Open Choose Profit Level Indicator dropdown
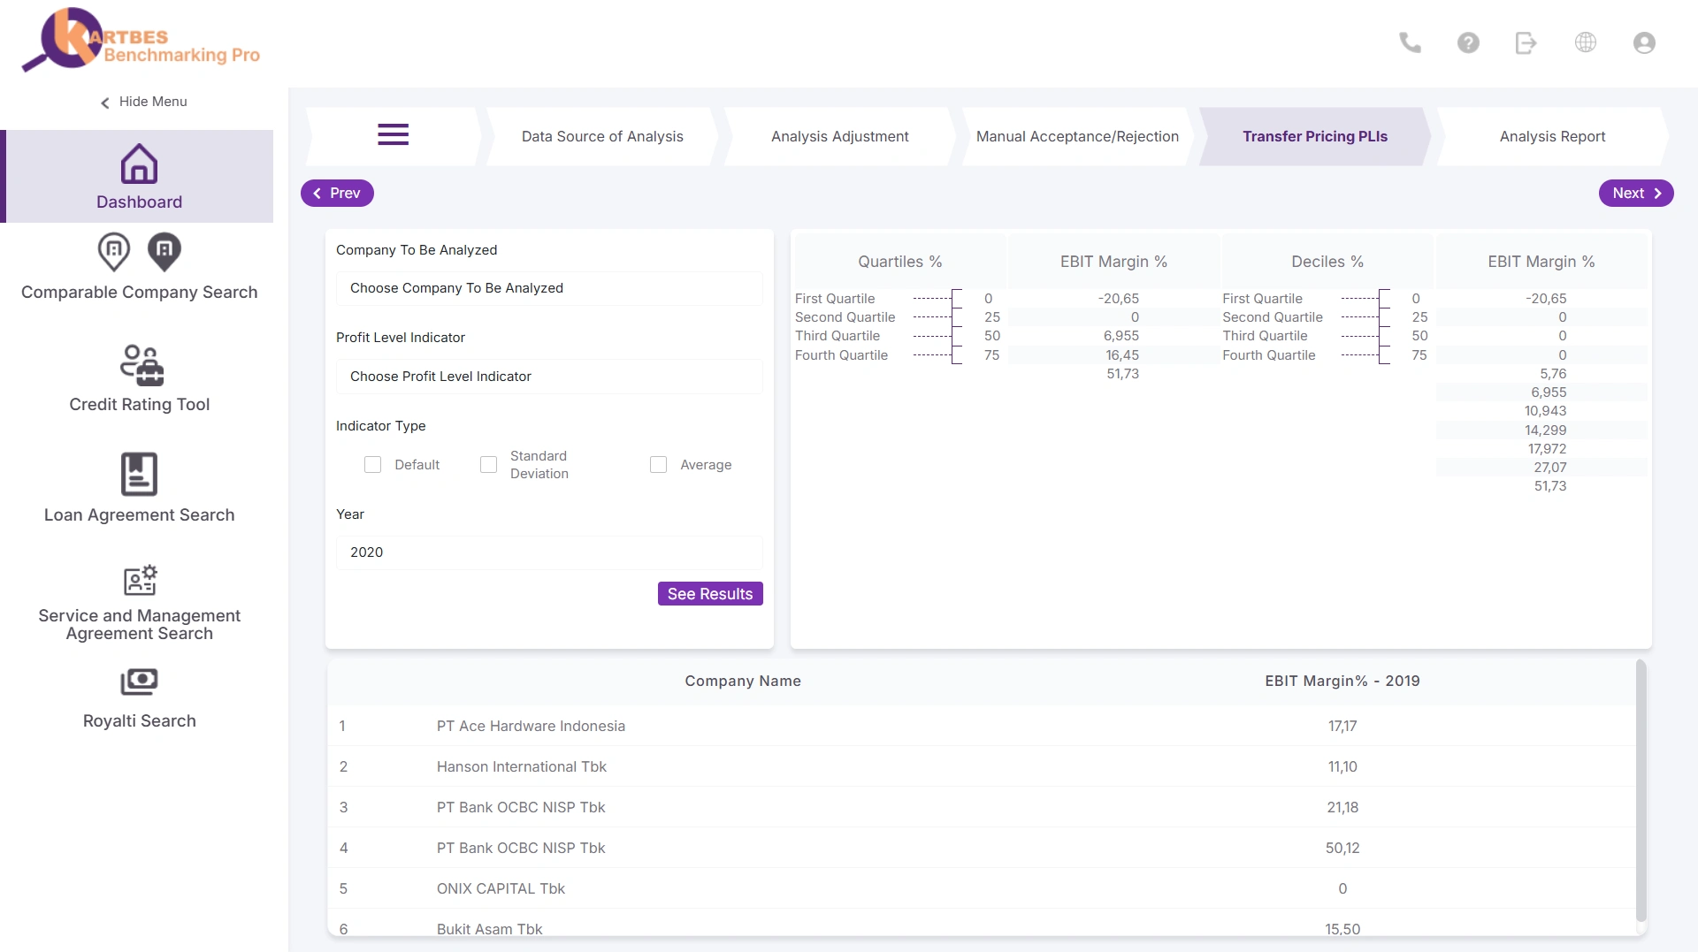Viewport: 1698px width, 952px height. pyautogui.click(x=548, y=377)
